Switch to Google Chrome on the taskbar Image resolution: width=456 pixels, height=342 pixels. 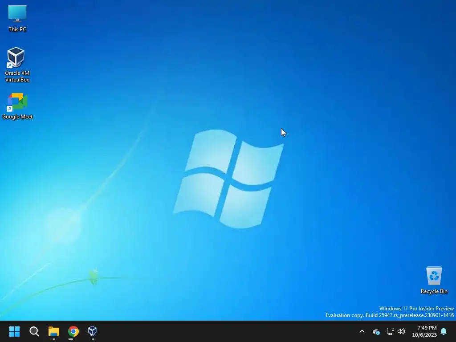click(73, 331)
